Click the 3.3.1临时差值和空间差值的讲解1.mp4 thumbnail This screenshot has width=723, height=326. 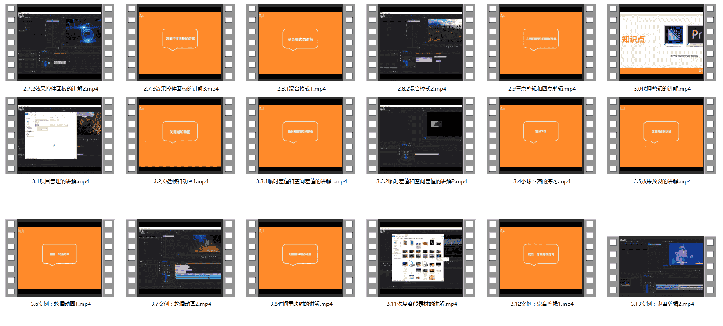click(300, 135)
